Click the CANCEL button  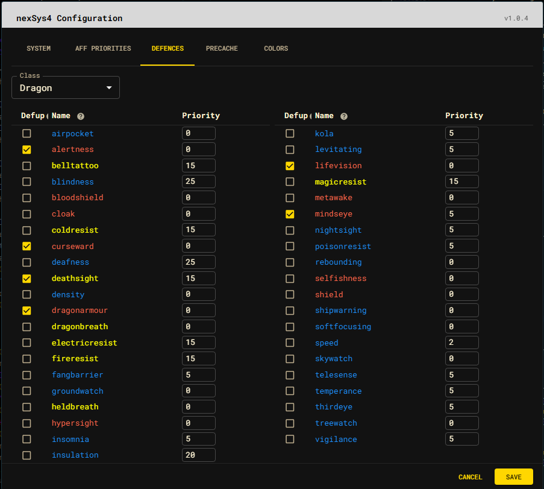[470, 477]
